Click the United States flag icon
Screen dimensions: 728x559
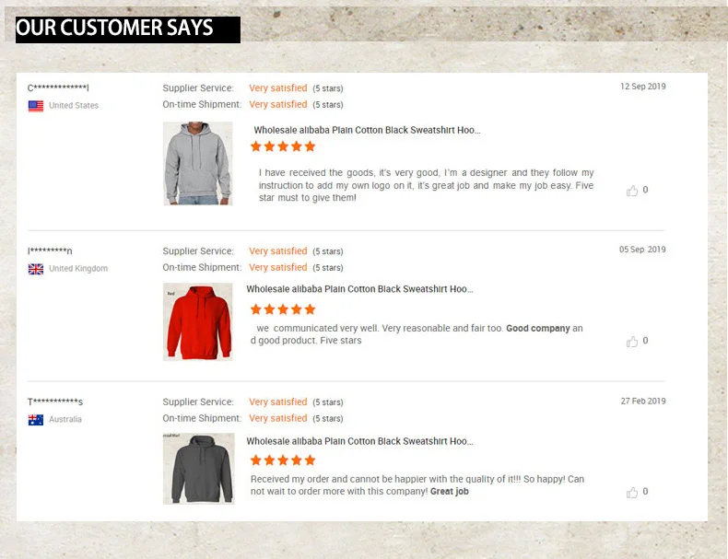coord(36,106)
